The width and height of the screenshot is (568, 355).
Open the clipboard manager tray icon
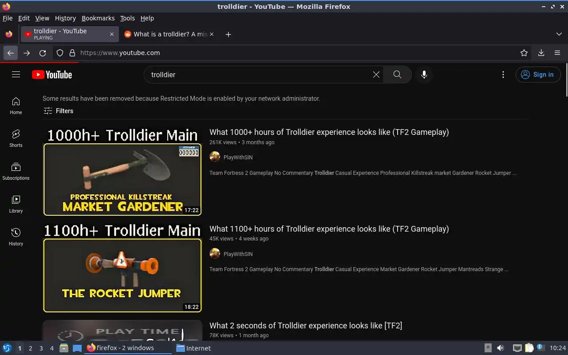(x=529, y=348)
